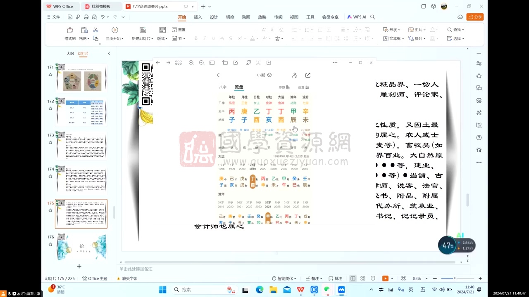The width and height of the screenshot is (529, 297).
Task: Click the Undo arrow
Action: point(102,17)
